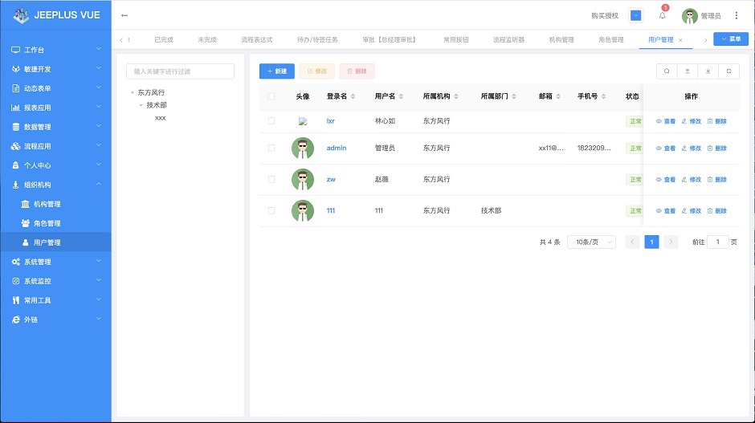Image resolution: width=755 pixels, height=423 pixels.
Task: Open the 10条/页 page size dropdown
Action: 591,242
